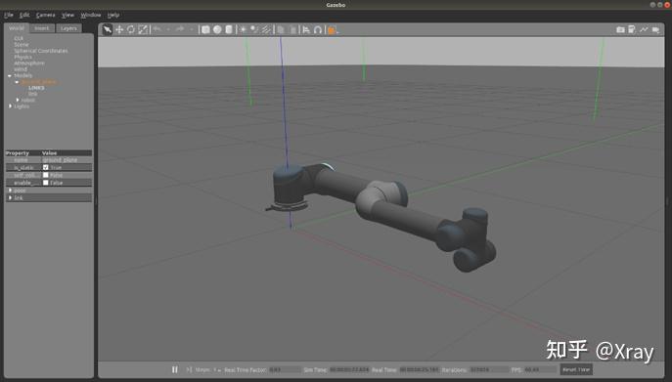The image size is (672, 382).
Task: Add a spot light from toolbar
Action: [254, 29]
